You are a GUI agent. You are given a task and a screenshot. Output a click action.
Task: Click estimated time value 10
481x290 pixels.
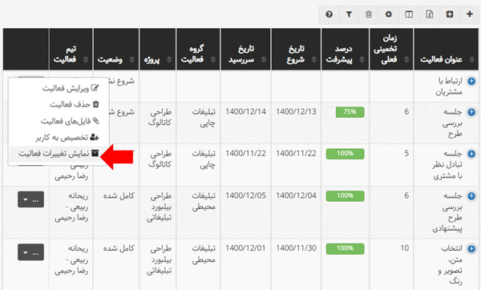click(405, 248)
